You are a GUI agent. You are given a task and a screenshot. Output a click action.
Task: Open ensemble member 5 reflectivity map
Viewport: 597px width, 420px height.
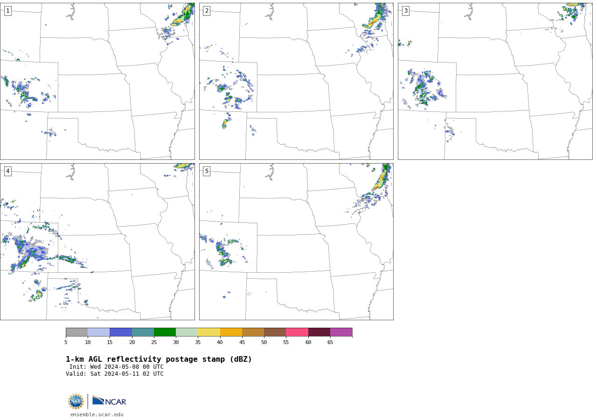[x=296, y=241]
